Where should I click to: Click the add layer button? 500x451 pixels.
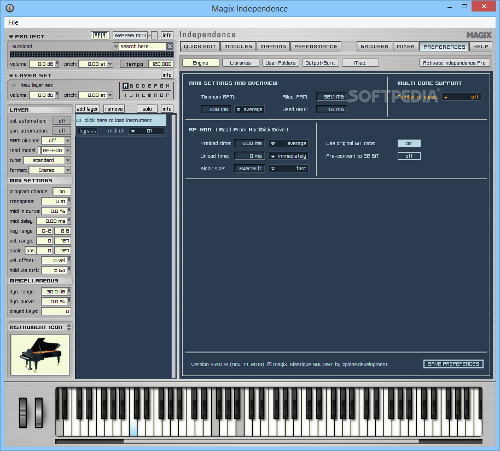pos(88,109)
